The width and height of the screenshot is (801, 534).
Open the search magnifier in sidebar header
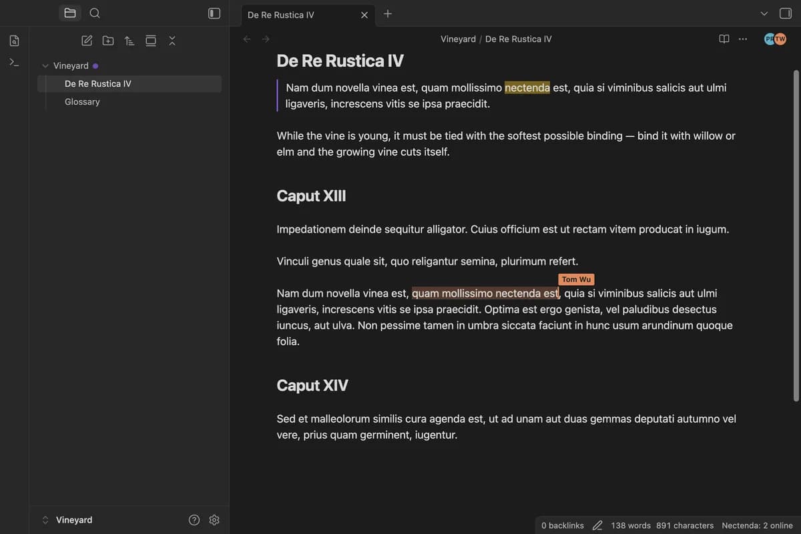pos(95,13)
